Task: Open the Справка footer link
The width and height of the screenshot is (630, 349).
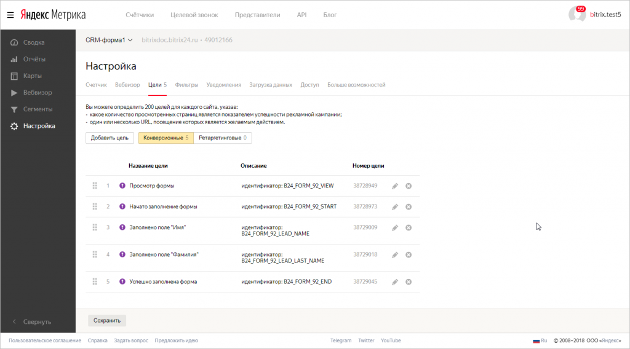Action: point(98,340)
